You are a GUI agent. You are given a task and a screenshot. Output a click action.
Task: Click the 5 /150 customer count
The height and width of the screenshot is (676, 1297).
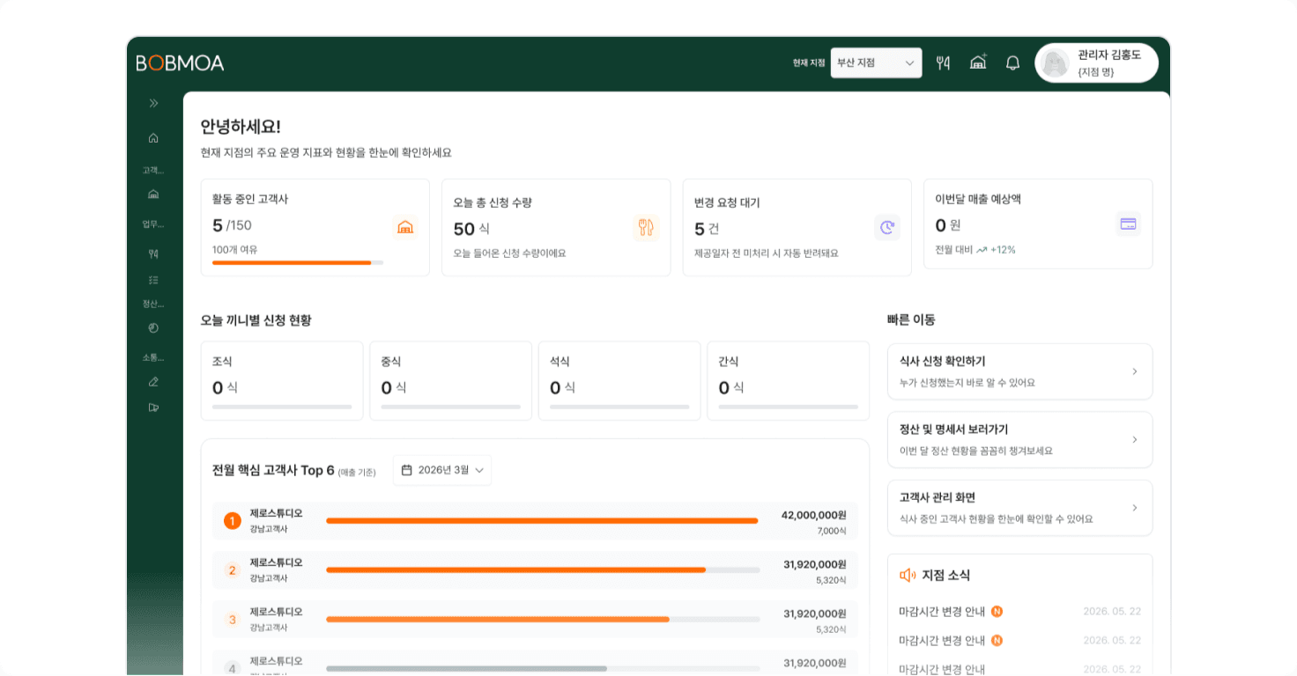[x=232, y=225]
